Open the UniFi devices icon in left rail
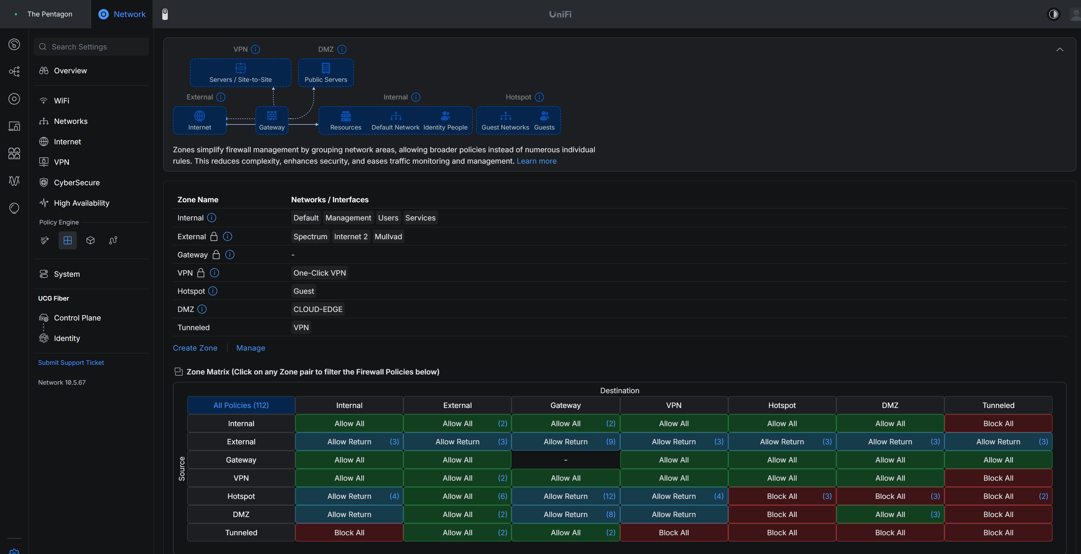1081x554 pixels. [14, 99]
